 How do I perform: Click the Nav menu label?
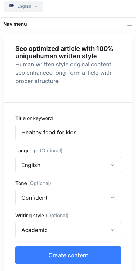pyautogui.click(x=15, y=24)
